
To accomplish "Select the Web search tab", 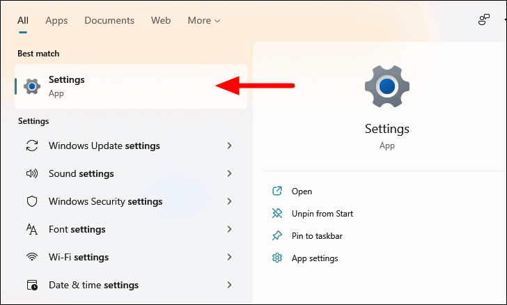I will pyautogui.click(x=161, y=20).
